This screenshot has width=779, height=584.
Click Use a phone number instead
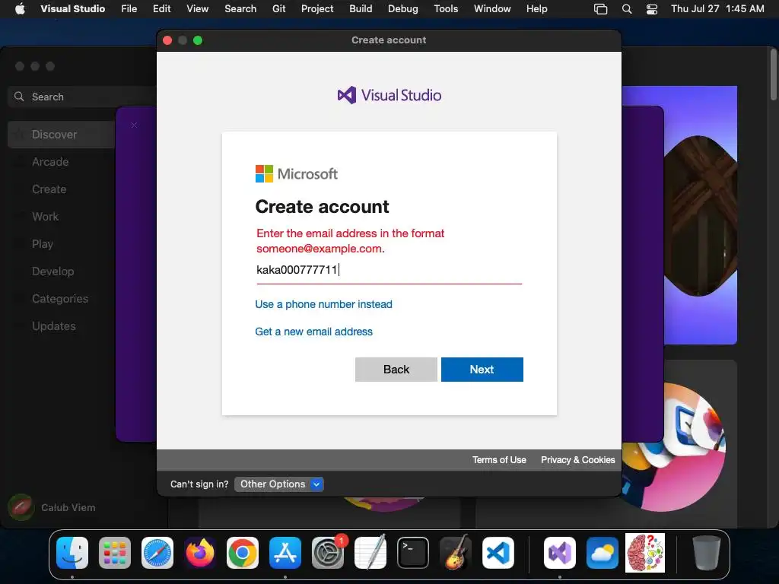pyautogui.click(x=323, y=304)
